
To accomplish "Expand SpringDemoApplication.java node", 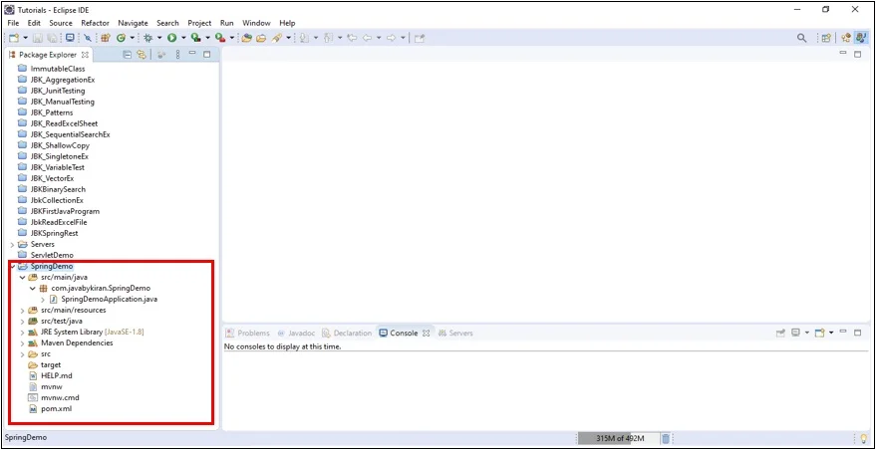I will click(x=43, y=300).
